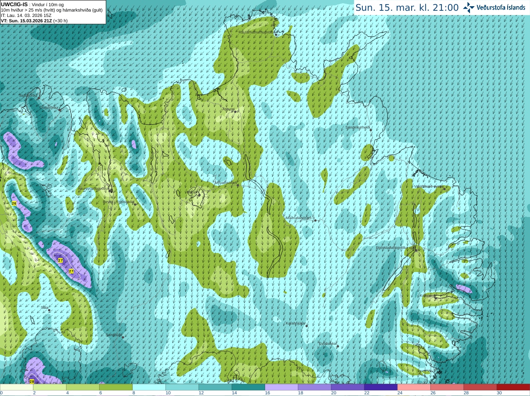Select the Kárahnjúkar station marker

307,326
